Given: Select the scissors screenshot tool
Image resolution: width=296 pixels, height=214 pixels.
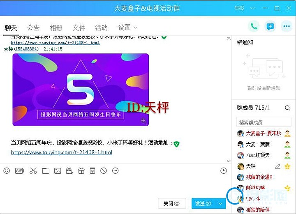Looking at the screenshot, I should pyautogui.click(x=33, y=170).
